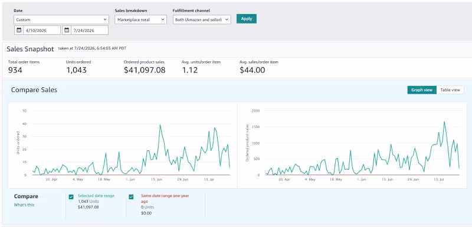
Task: Click the Total order items 934 metric
Action: [15, 70]
